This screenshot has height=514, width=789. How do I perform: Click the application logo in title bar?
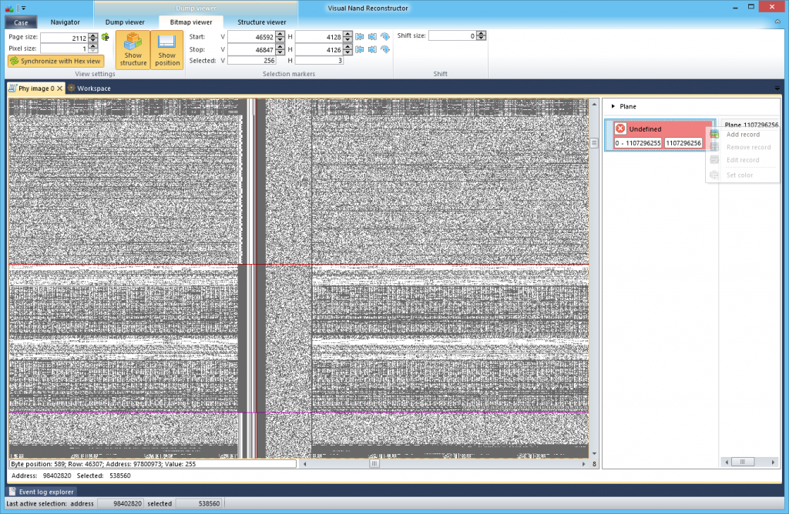click(x=9, y=8)
